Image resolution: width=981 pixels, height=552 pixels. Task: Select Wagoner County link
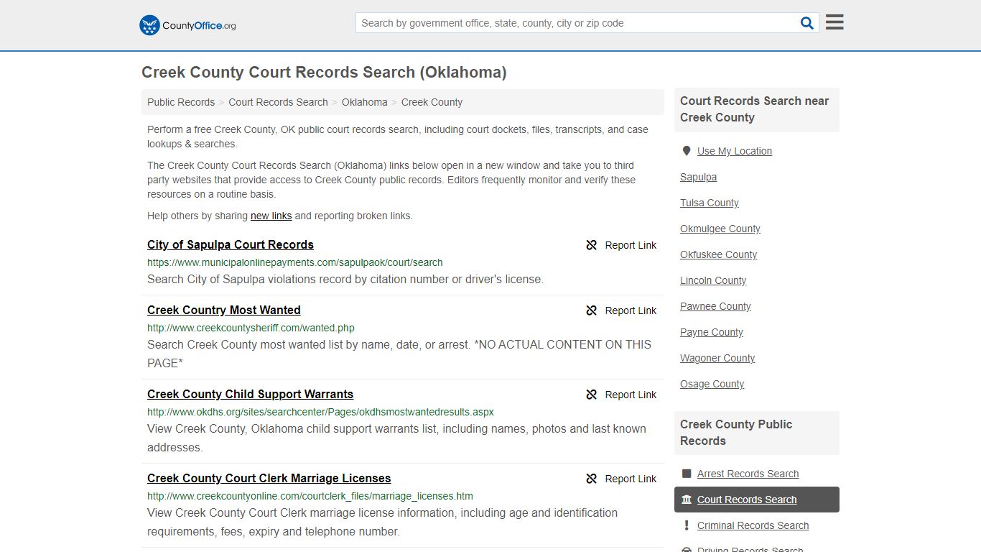717,358
